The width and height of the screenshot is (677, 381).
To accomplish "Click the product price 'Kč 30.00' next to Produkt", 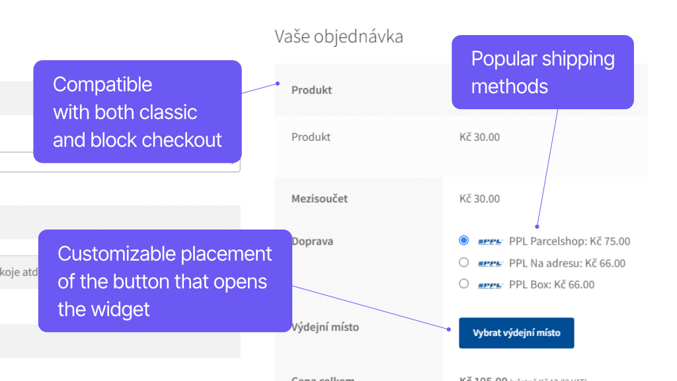I will 480,137.
